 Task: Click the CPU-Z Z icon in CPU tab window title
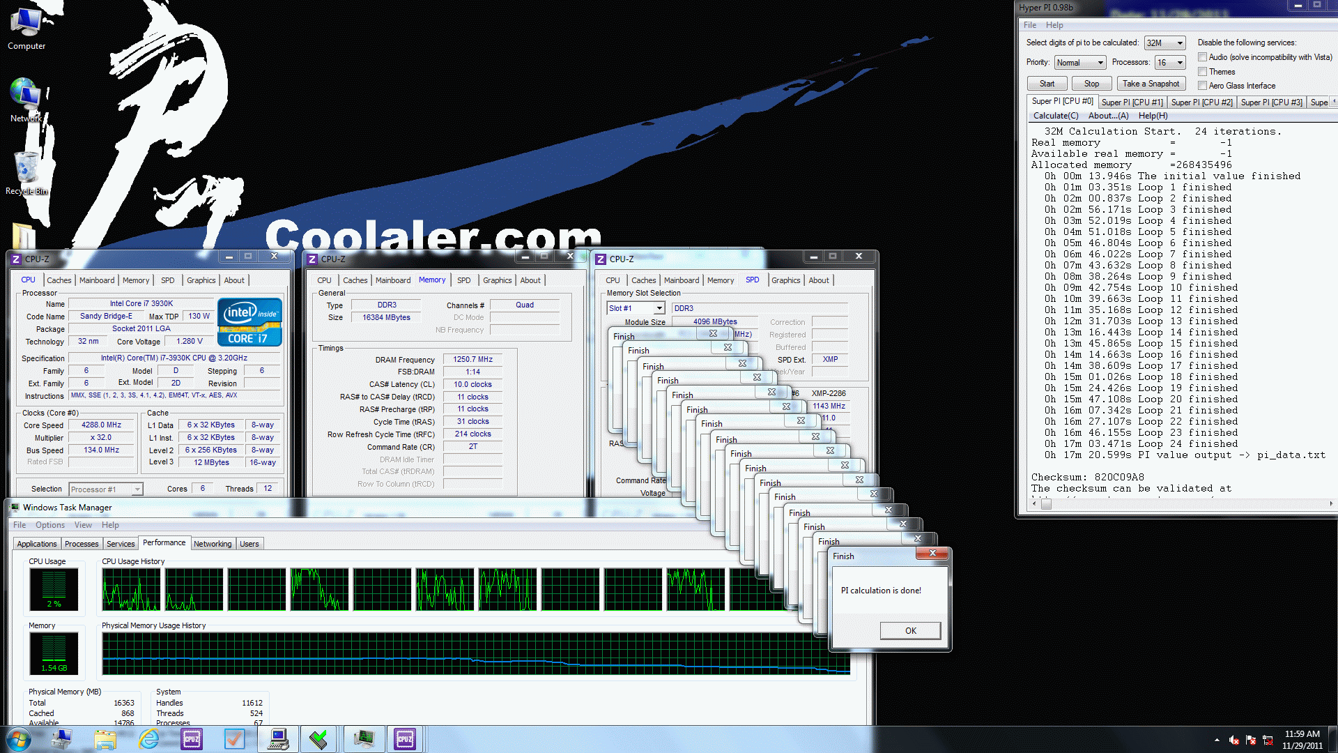coord(16,259)
